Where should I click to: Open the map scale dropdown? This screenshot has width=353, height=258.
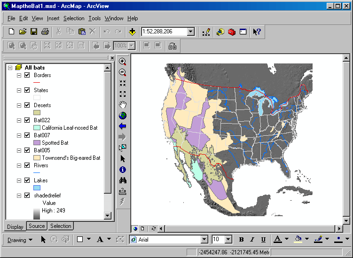point(191,32)
